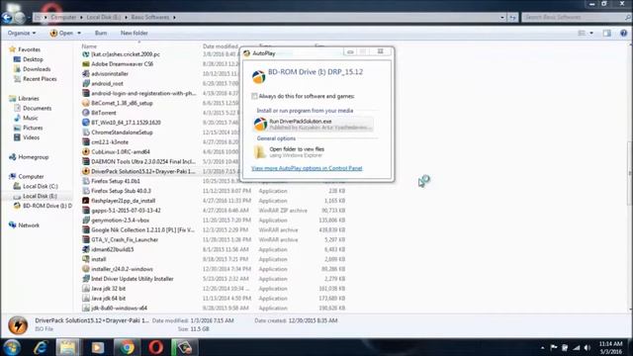Show hidden system tray icons arrow
Image resolution: width=633 pixels, height=356 pixels.
(542, 347)
